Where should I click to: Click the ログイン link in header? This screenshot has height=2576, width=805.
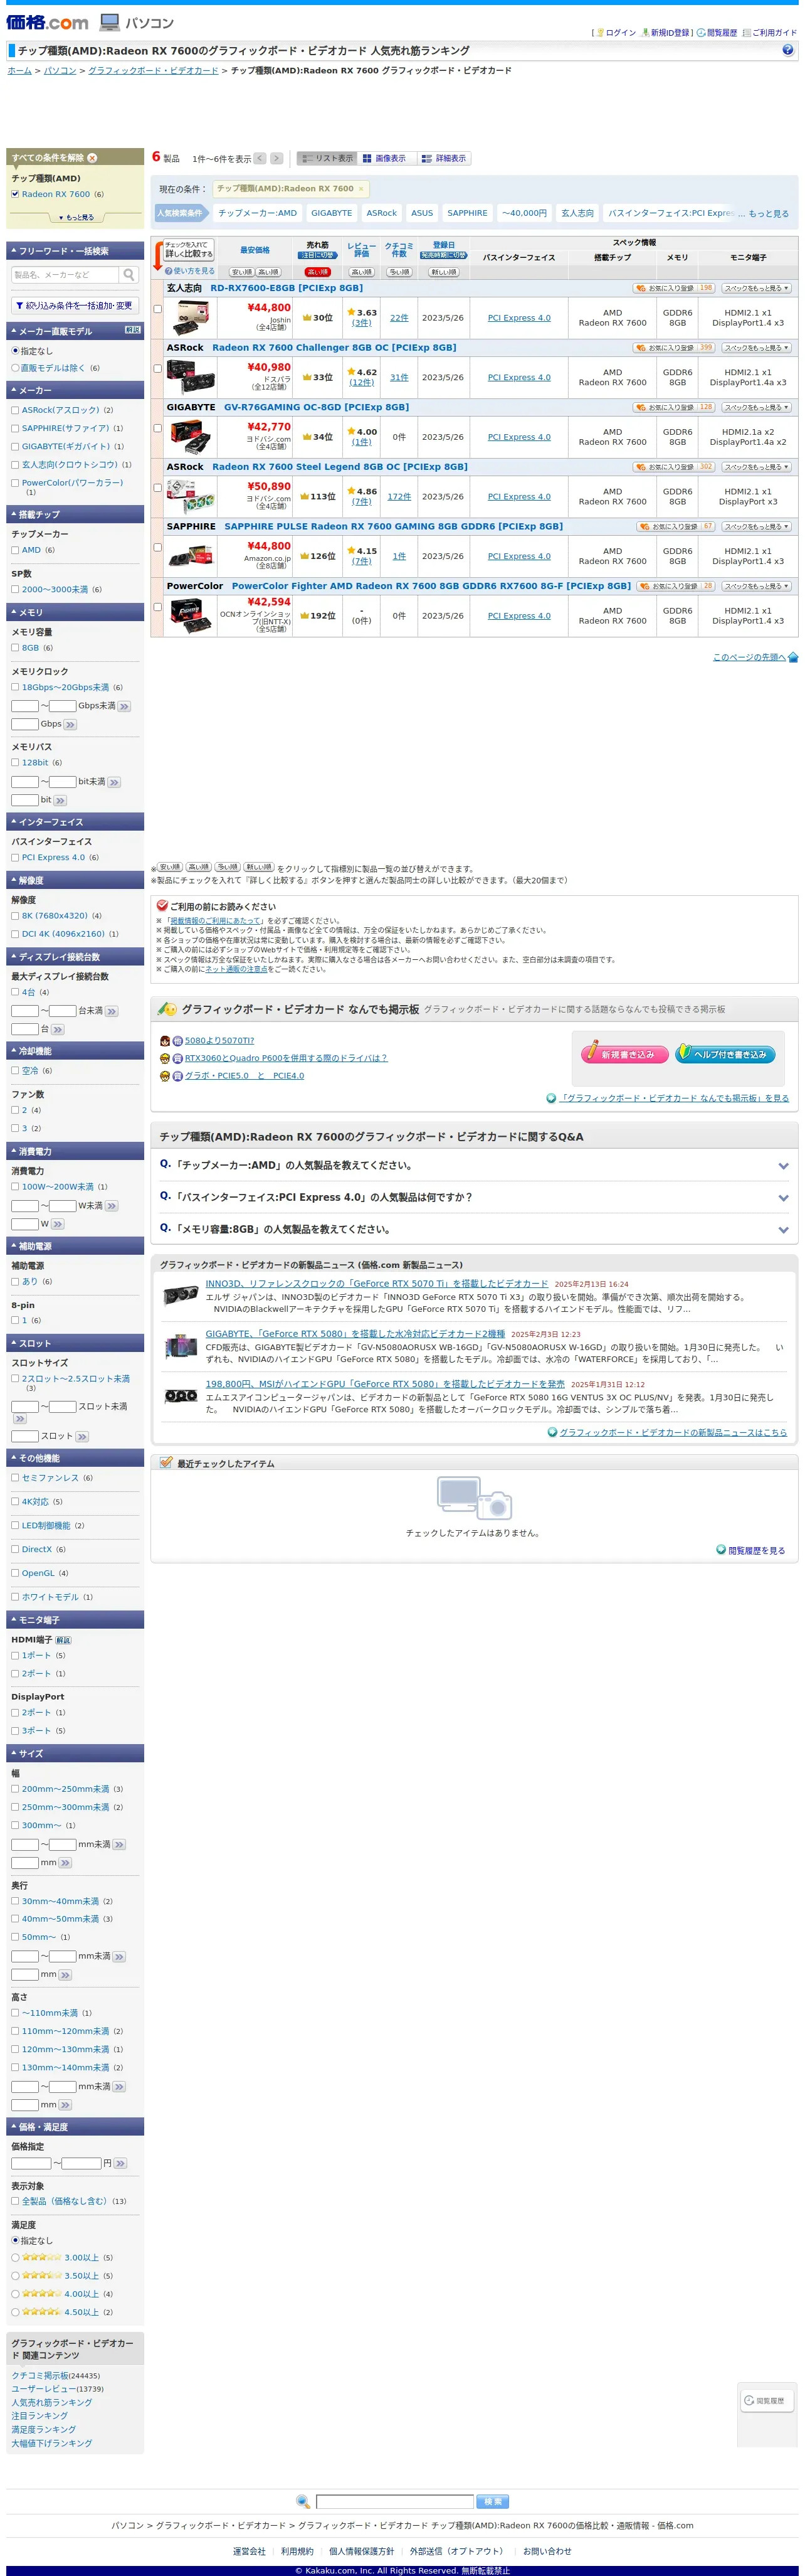coord(620,33)
